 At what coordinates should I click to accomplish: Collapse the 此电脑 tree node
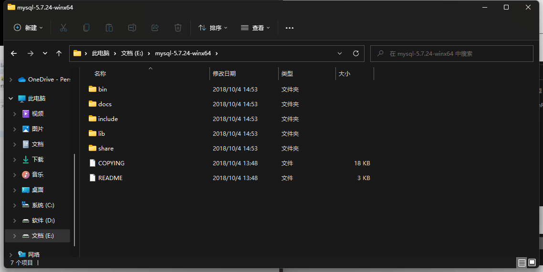(x=10, y=99)
